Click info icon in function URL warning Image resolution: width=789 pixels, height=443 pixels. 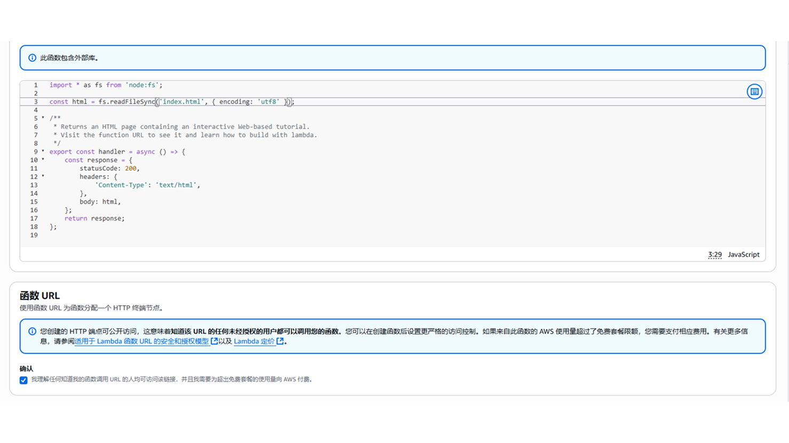tap(33, 331)
